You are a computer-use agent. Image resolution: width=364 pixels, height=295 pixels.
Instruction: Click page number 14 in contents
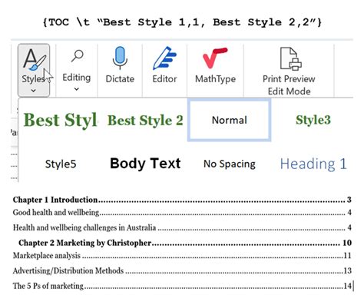pyautogui.click(x=347, y=286)
